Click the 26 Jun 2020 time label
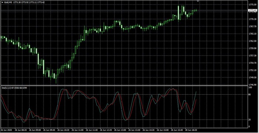Image resolution: width=259 pixels, height=133 pixels. click(x=6, y=130)
